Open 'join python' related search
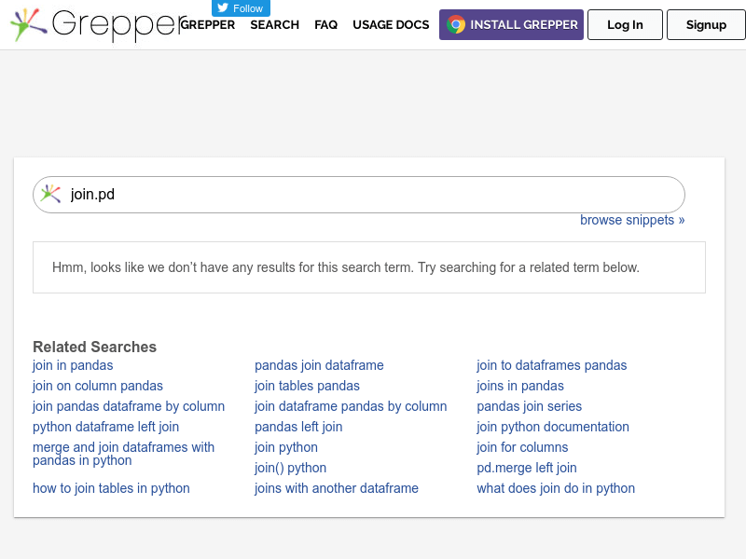Screen dimensions: 746x559 click(286, 447)
